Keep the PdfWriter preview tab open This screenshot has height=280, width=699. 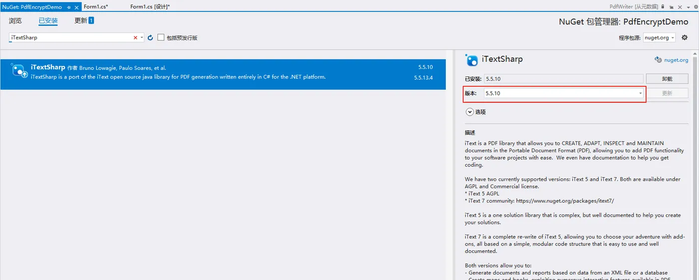point(672,7)
